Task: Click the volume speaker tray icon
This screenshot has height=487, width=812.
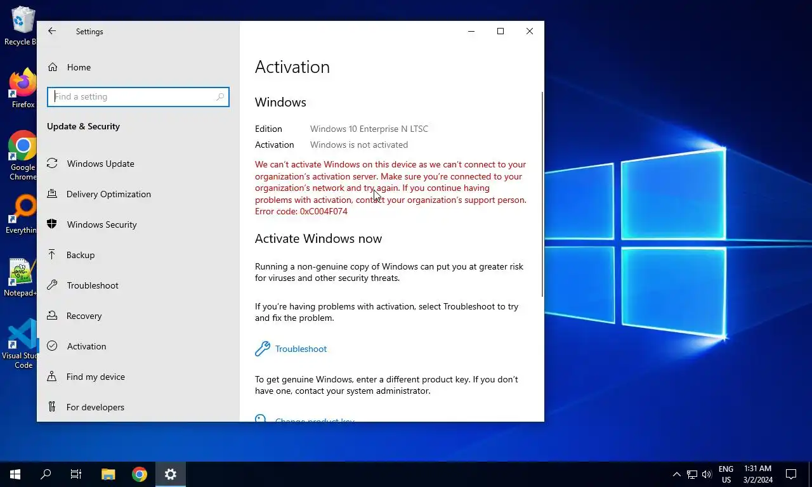Action: pyautogui.click(x=707, y=474)
